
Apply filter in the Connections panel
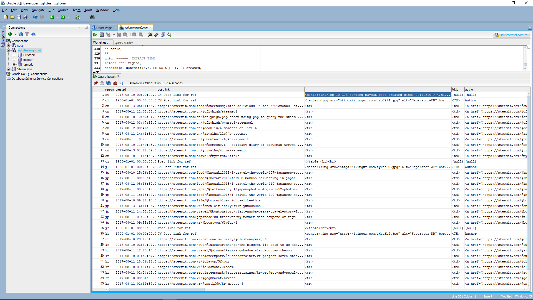pyautogui.click(x=27, y=34)
